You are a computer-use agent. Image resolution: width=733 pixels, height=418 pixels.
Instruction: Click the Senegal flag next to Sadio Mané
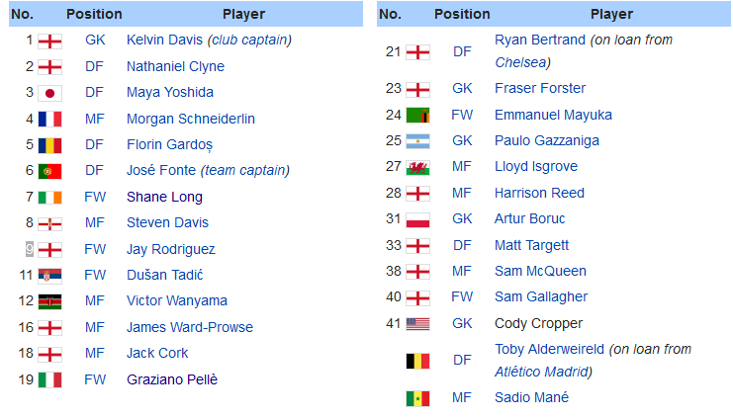click(x=417, y=398)
